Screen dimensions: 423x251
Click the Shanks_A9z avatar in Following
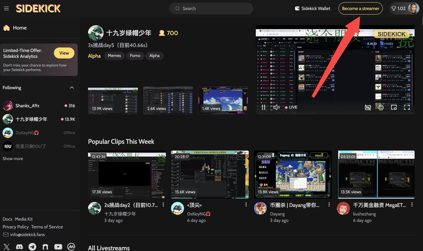point(8,106)
